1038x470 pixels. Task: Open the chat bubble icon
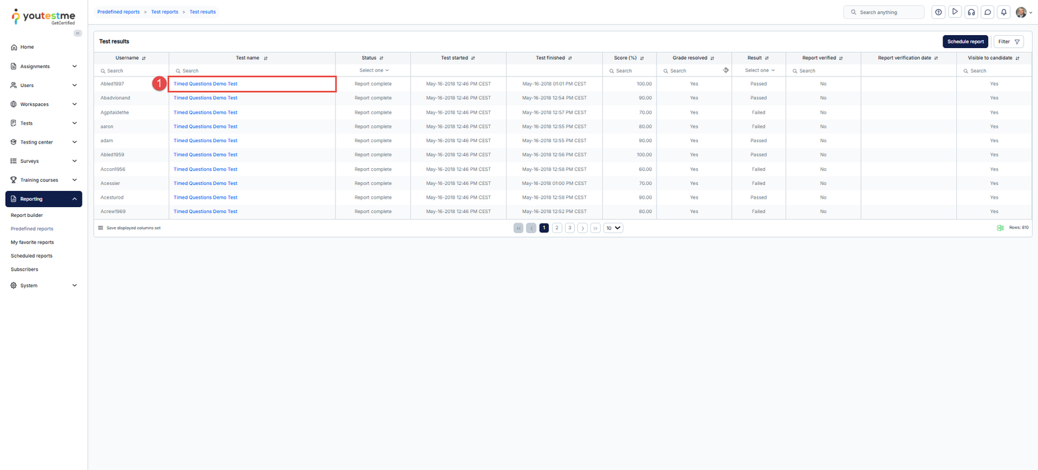pyautogui.click(x=987, y=12)
